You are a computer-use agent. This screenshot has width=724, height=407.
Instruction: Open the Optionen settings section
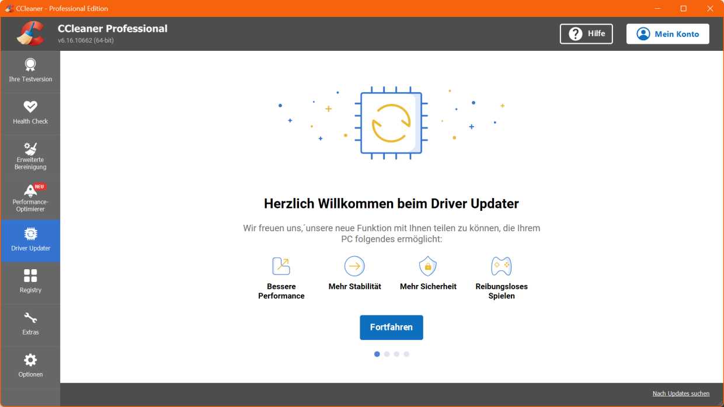pyautogui.click(x=30, y=366)
